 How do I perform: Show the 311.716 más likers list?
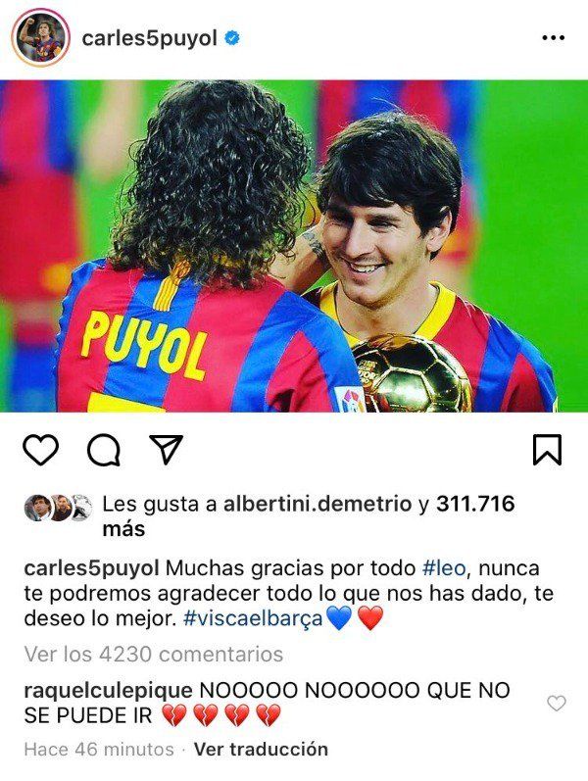point(309,516)
